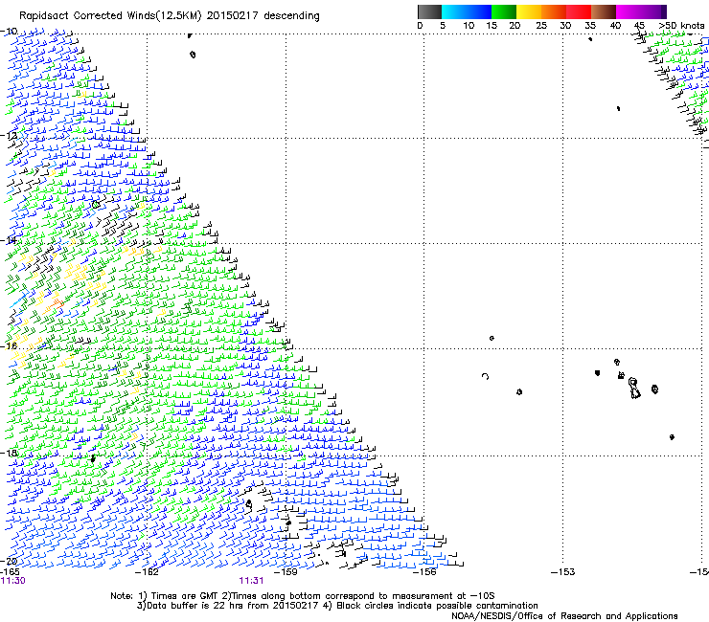Screen dimensions: 709x622
Task: Select the legend label '40'
Action: (615, 26)
